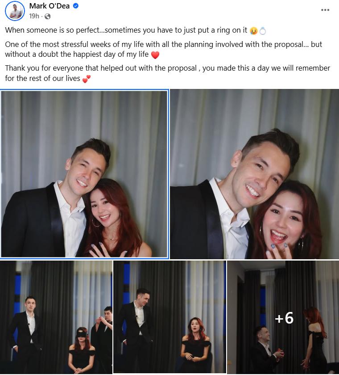The image size is (339, 375).
Task: Click the crying face emoji
Action: pos(253,30)
